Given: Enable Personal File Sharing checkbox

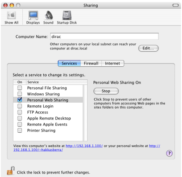Looking at the screenshot, I should click(x=20, y=88).
